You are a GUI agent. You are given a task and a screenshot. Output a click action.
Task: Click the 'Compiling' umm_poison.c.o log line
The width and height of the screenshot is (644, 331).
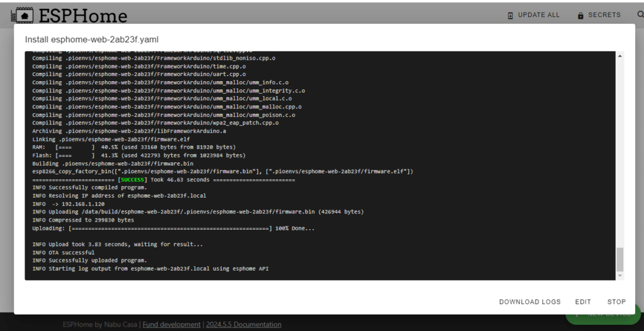(164, 115)
